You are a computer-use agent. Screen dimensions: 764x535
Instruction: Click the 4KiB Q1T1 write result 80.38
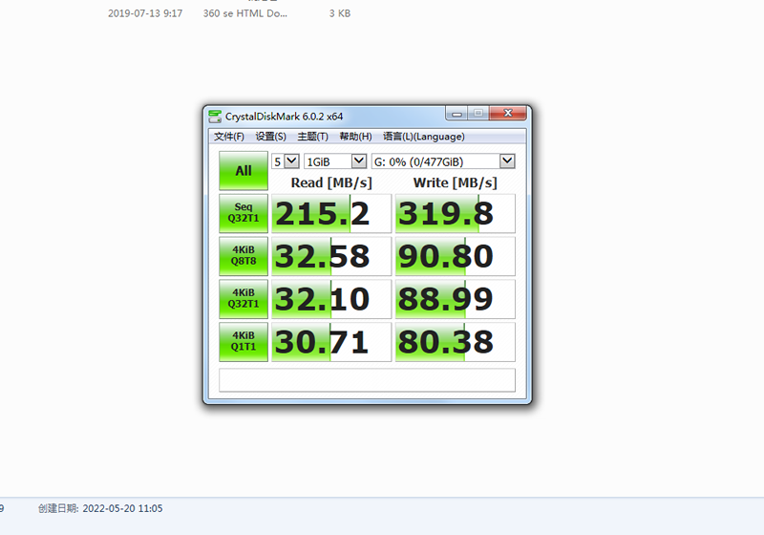pos(456,342)
